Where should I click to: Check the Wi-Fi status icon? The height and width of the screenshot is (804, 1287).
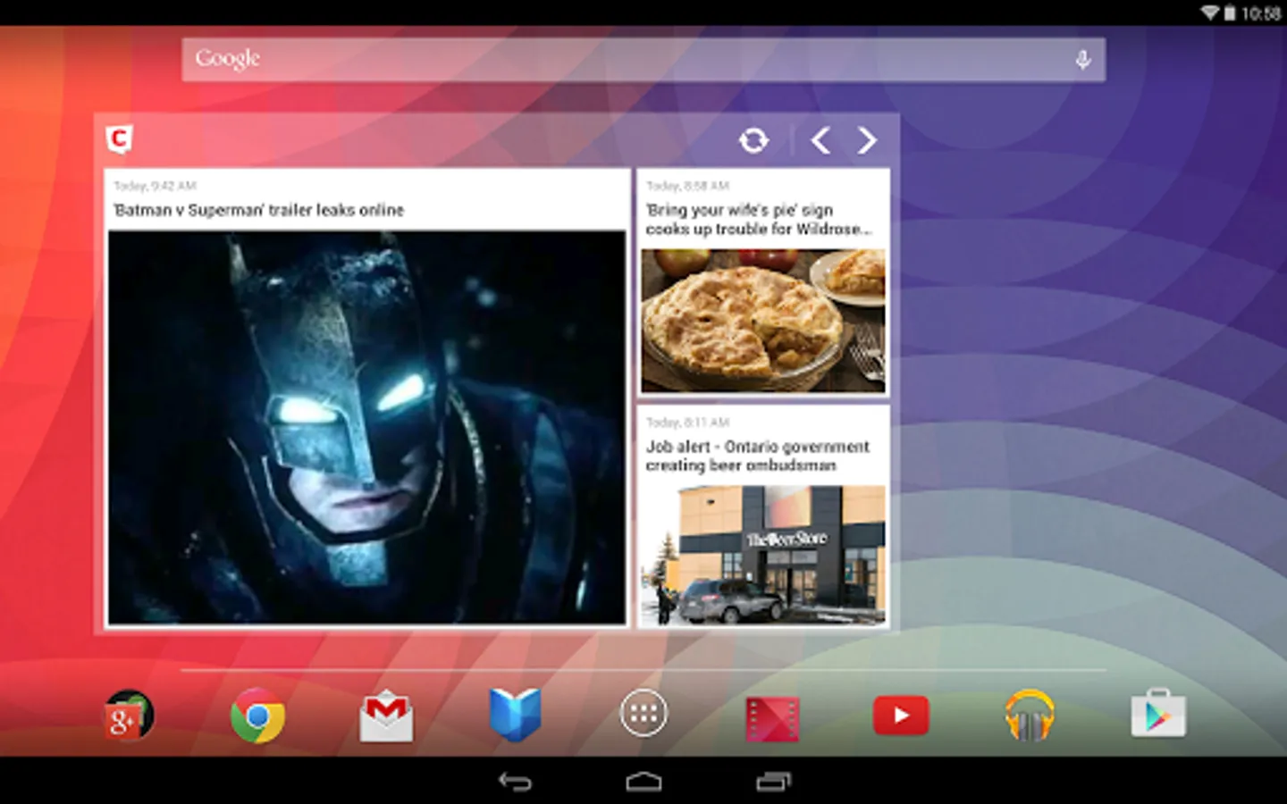(1209, 13)
